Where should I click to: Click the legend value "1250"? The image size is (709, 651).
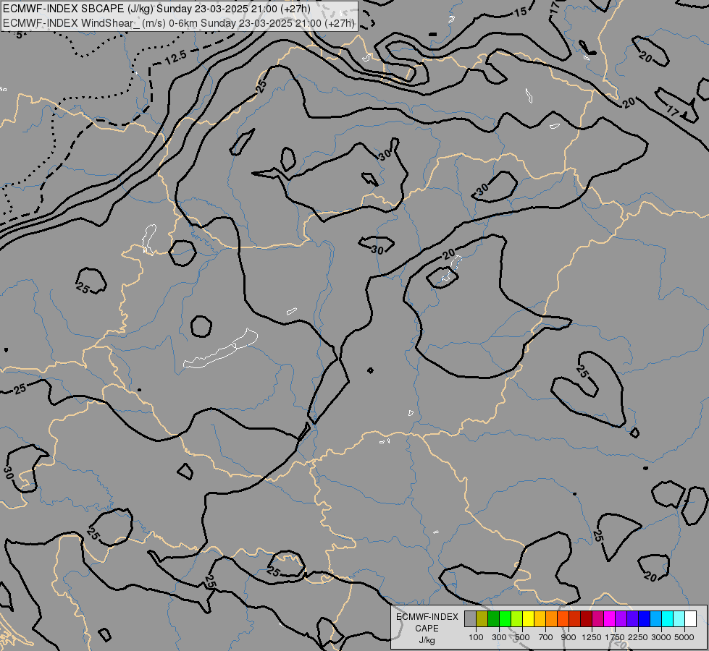click(592, 637)
